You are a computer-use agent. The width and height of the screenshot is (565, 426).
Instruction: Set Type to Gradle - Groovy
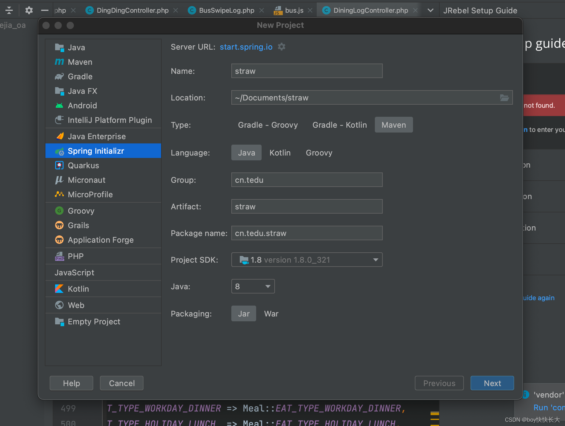268,125
